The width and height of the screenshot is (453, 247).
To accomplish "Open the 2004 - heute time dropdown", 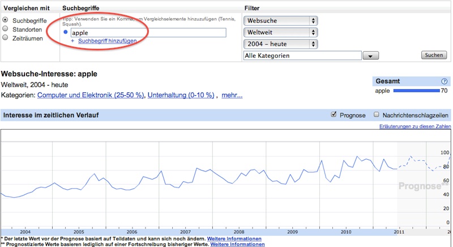I will (280, 44).
